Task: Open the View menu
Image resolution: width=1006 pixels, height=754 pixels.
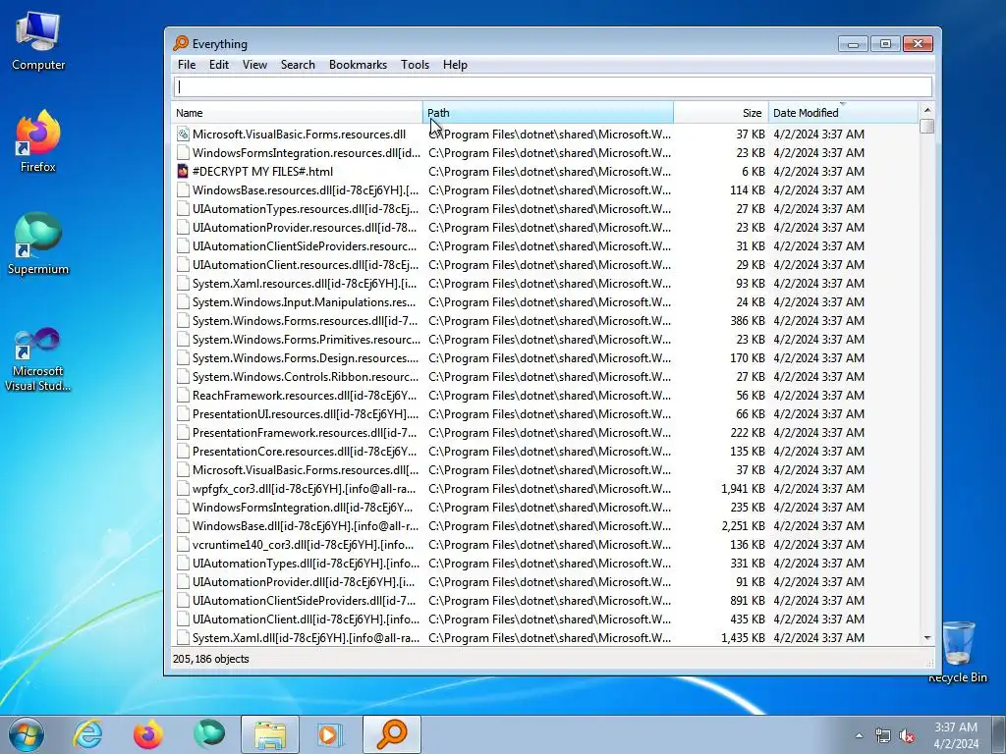Action: (254, 65)
